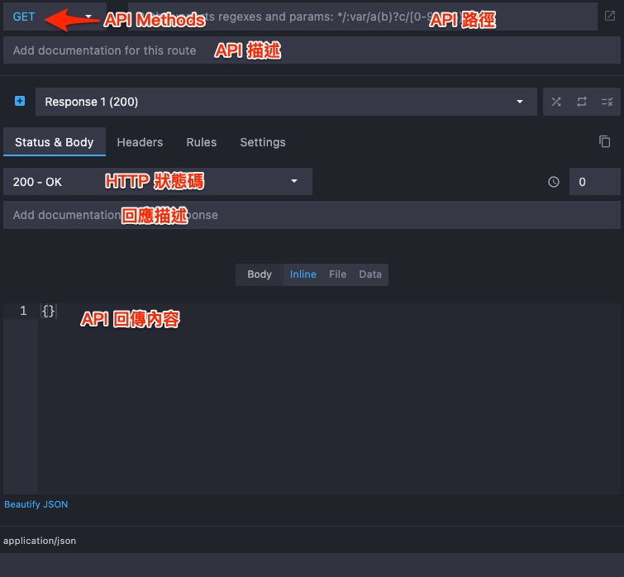
Task: Click the latency value field
Action: 594,182
